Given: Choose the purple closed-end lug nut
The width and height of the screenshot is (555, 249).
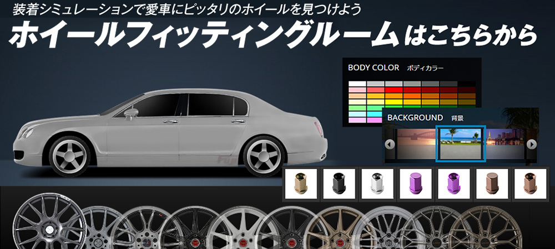Looking at the screenshot, I should tap(416, 184).
